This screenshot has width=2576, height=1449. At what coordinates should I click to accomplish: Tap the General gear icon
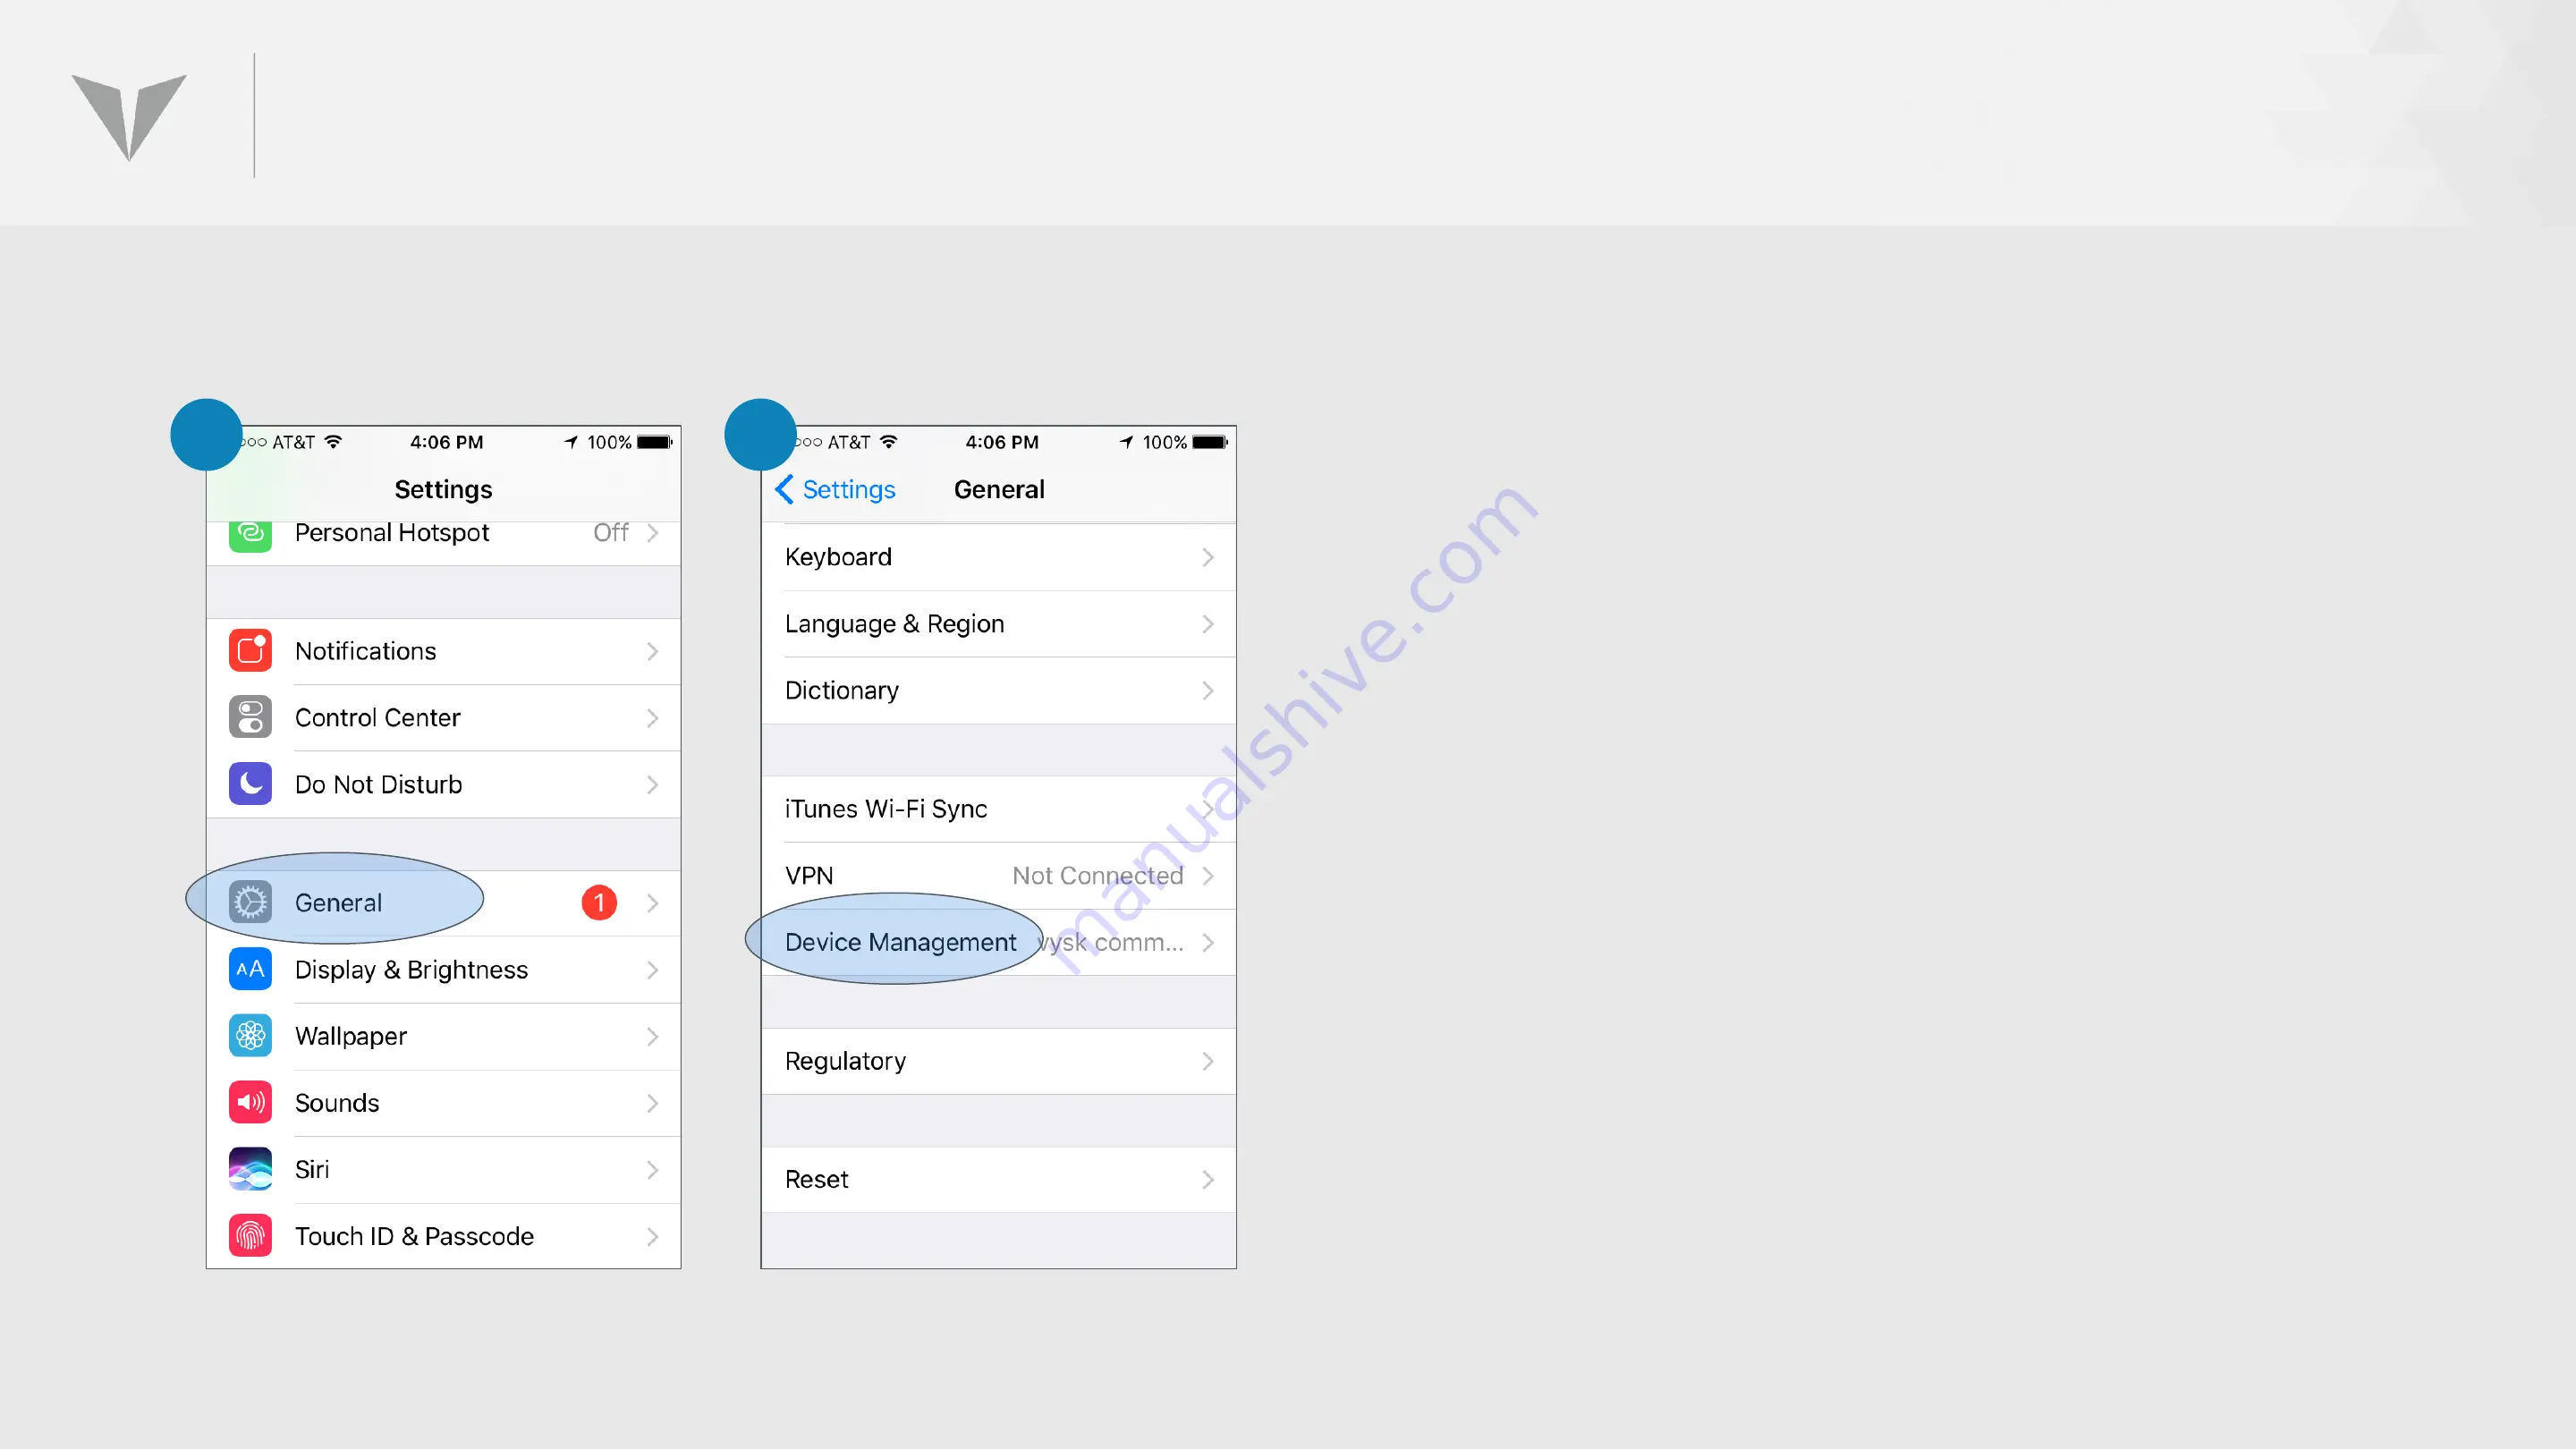point(250,903)
